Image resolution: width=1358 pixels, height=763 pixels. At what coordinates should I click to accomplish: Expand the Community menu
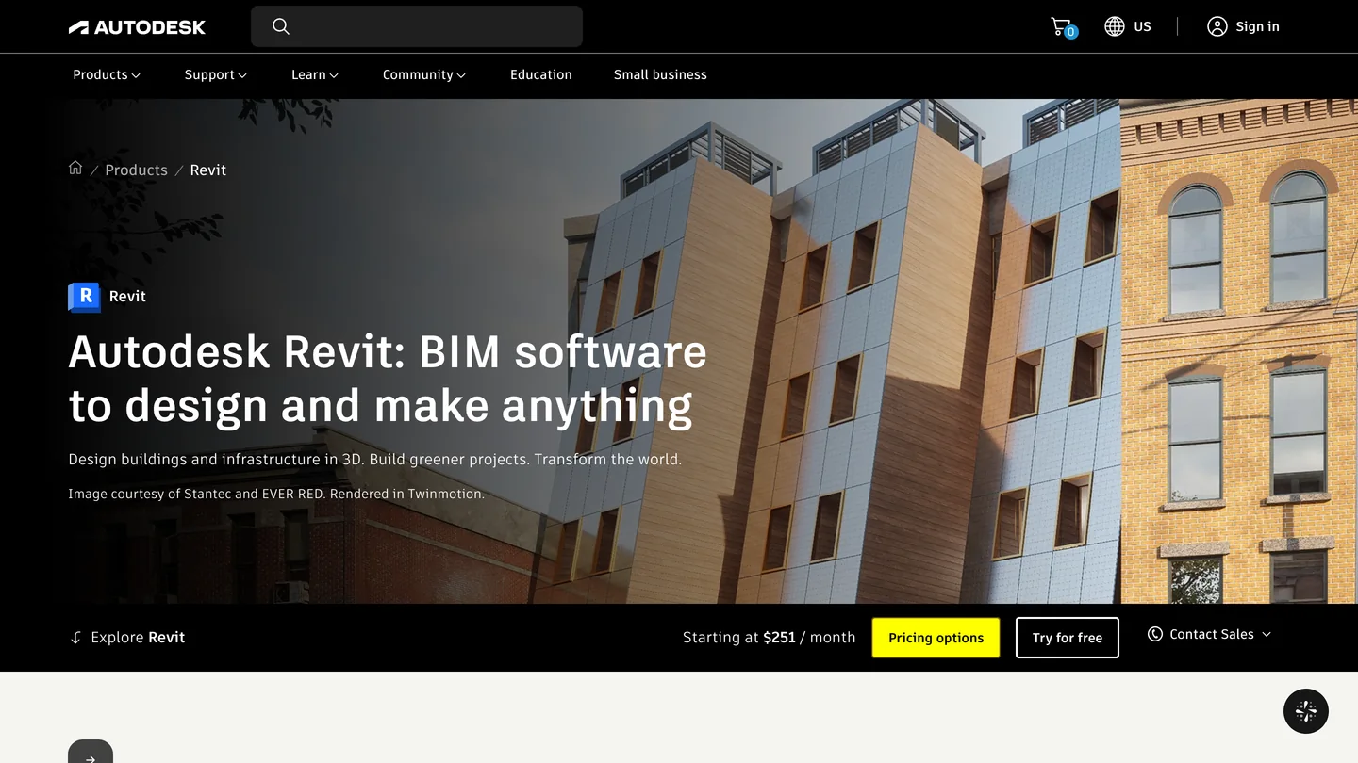point(424,74)
